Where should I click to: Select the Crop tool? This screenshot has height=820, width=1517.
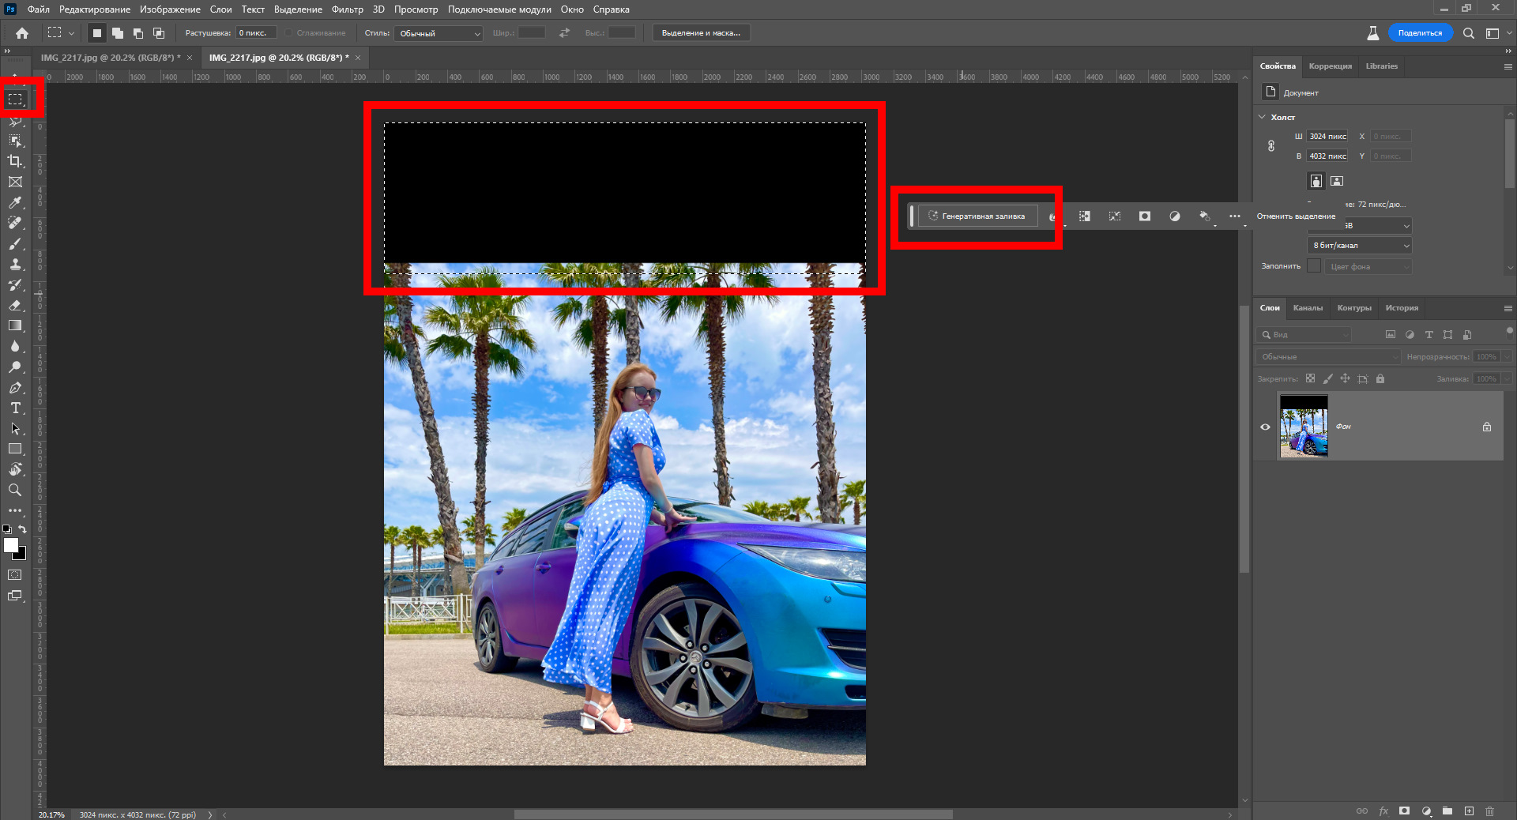15,161
